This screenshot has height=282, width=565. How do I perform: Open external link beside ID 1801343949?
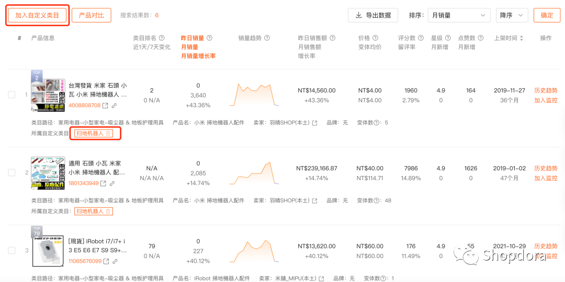[103, 183]
